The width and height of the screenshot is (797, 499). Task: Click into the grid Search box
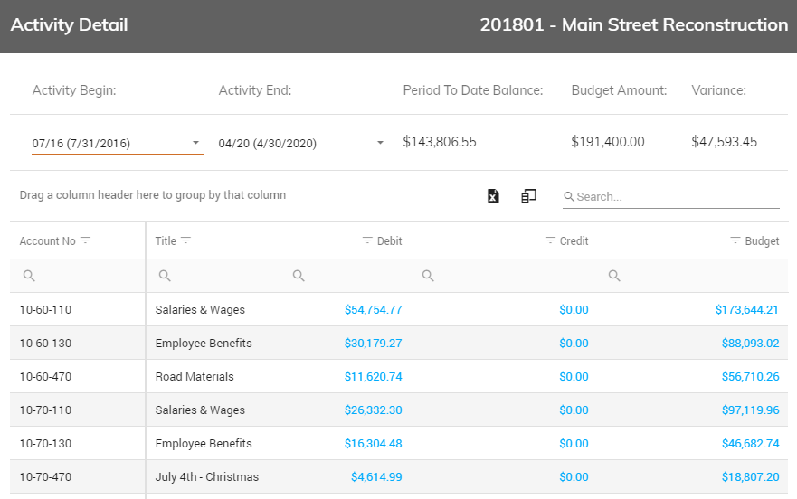pos(671,197)
